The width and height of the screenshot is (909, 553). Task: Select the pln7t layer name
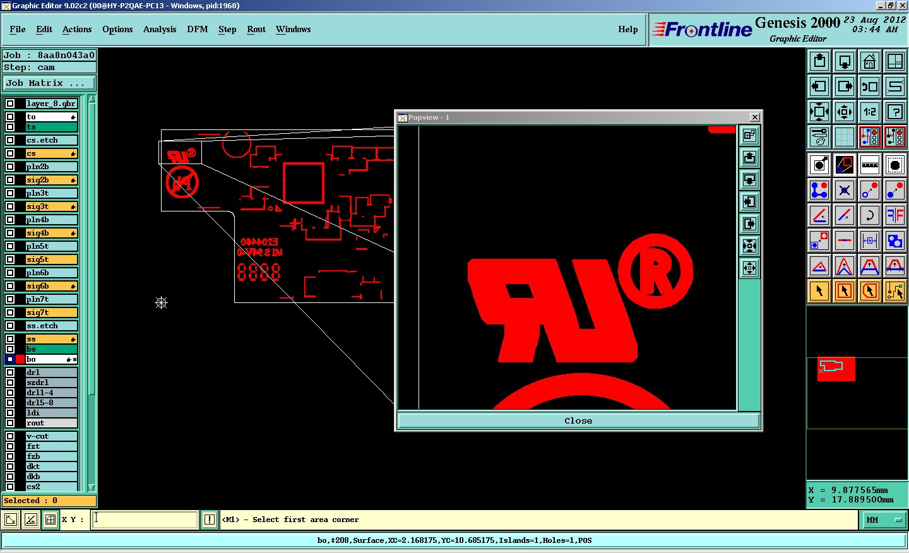51,299
